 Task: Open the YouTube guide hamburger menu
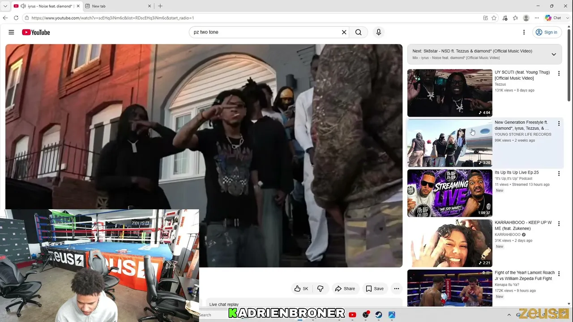tap(11, 32)
